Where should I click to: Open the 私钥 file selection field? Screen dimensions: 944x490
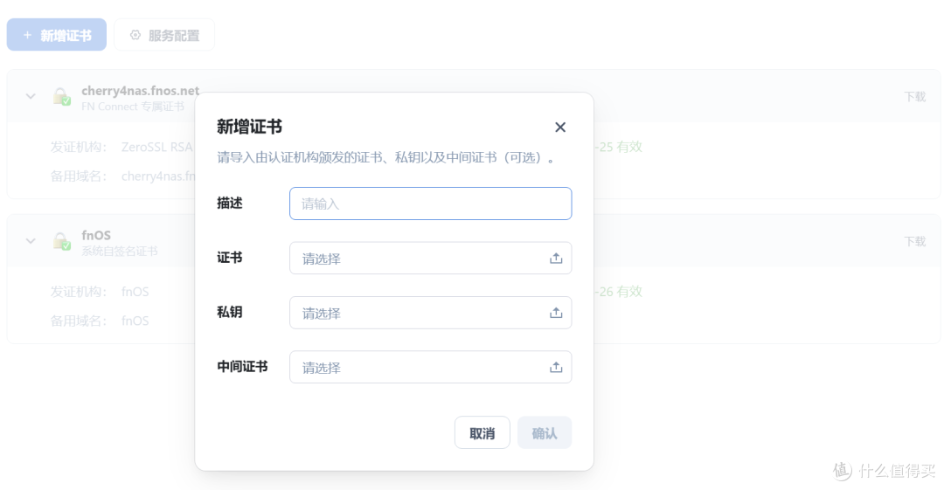point(430,313)
